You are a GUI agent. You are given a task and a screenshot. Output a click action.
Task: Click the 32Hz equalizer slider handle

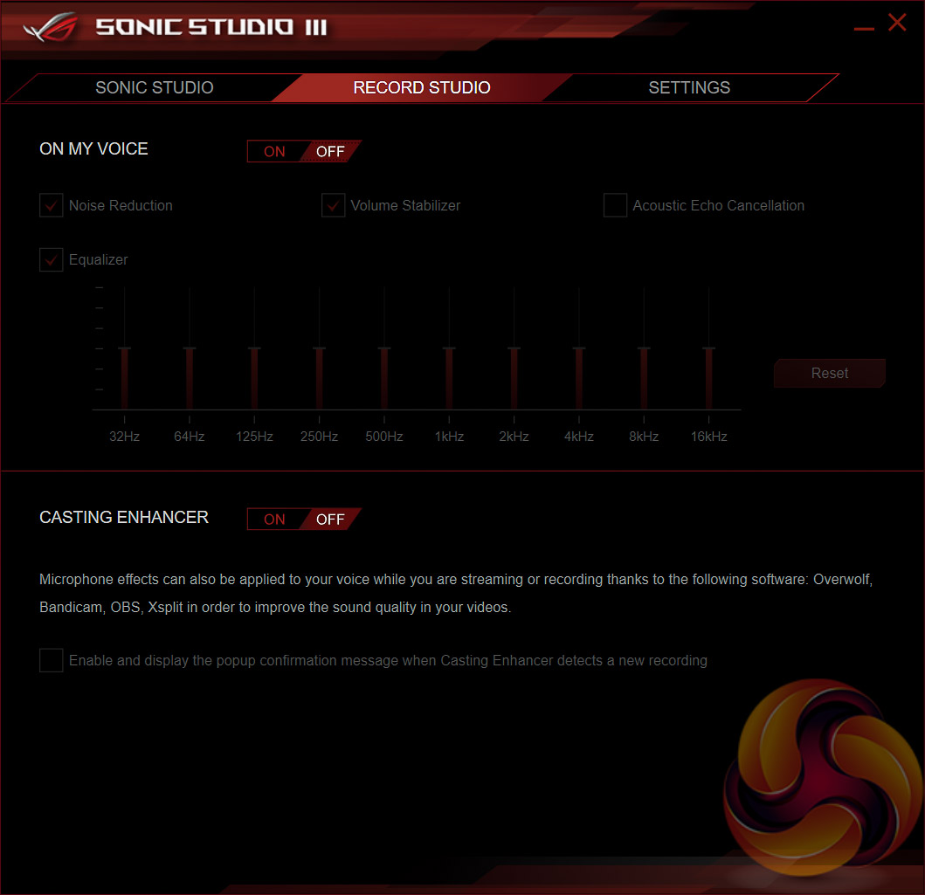click(x=125, y=349)
